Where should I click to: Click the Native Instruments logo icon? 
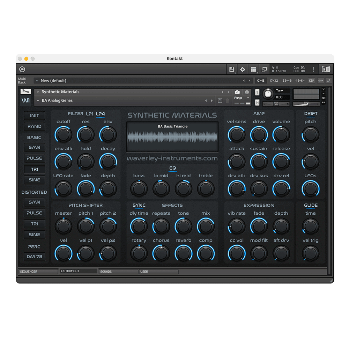[x=326, y=69]
